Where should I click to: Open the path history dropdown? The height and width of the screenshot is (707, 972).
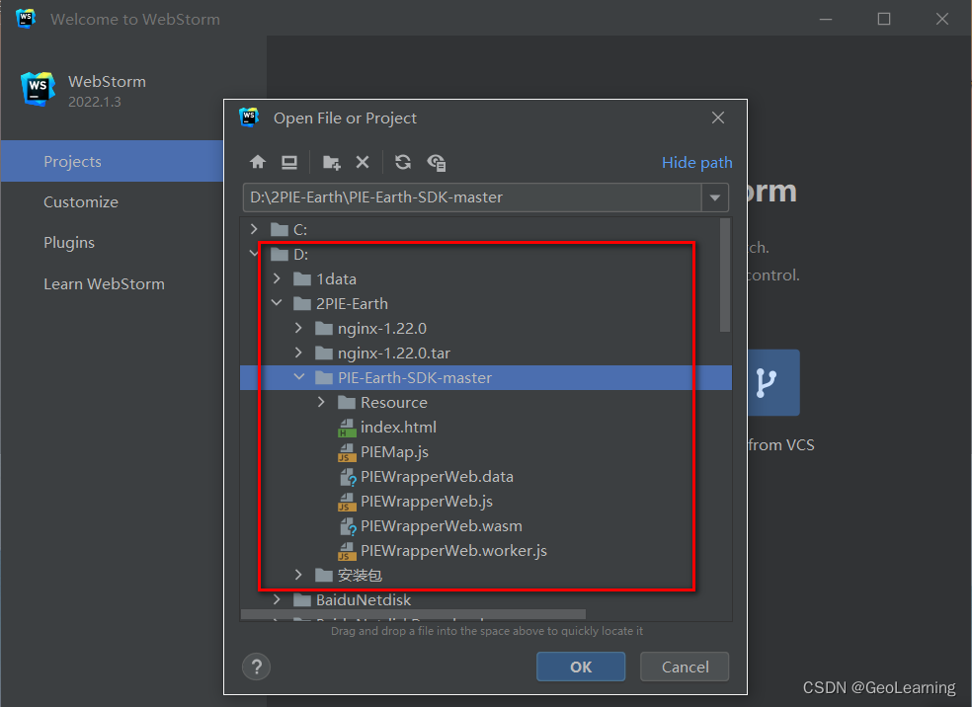pyautogui.click(x=715, y=197)
